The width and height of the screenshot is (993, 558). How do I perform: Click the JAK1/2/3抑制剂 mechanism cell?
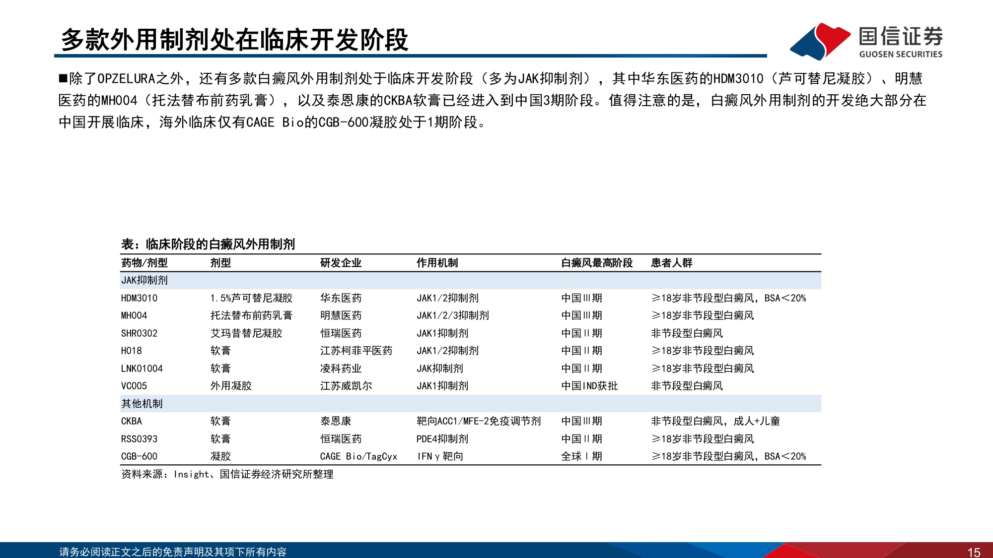click(453, 315)
